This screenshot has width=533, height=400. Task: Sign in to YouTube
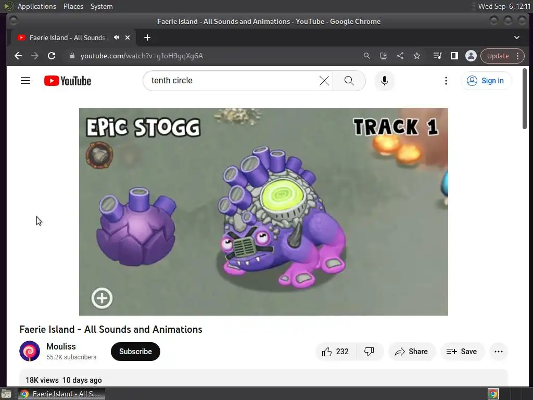[486, 81]
